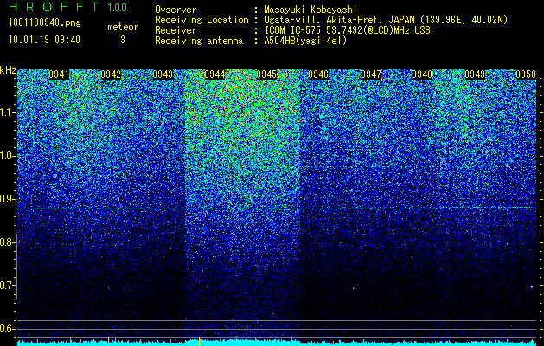Click the 0.9 frequency axis label
This screenshot has height=346, width=544.
click(6, 199)
